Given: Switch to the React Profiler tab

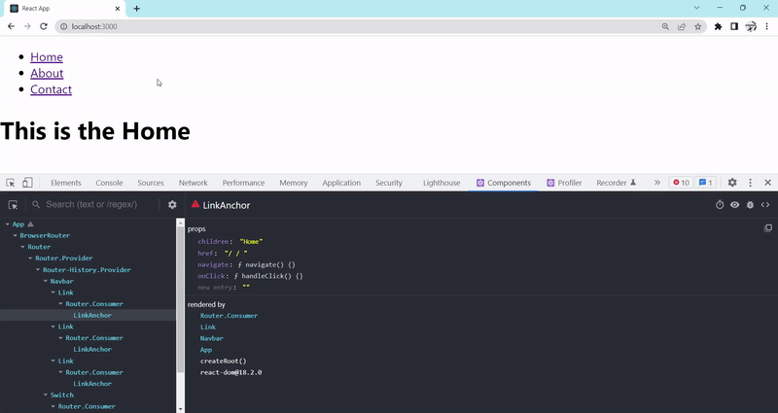Looking at the screenshot, I should (564, 183).
